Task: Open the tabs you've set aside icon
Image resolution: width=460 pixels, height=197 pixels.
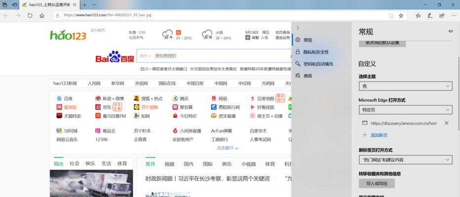Action: pyautogui.click(x=5, y=5)
